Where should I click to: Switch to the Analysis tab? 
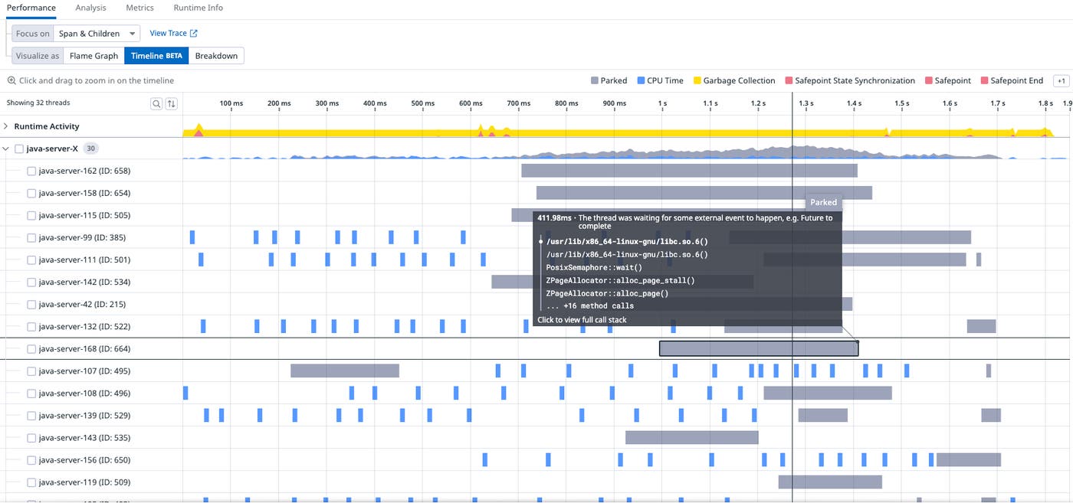[x=90, y=7]
